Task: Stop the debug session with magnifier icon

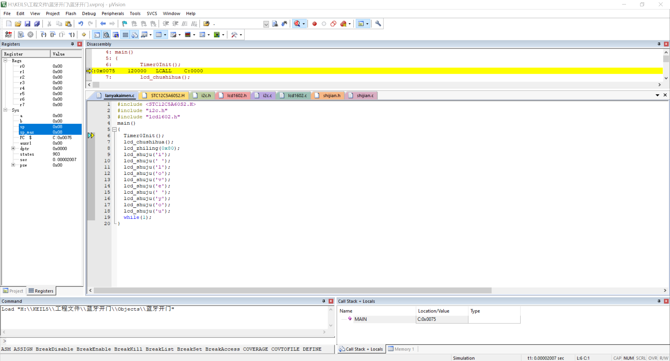Action: tap(297, 24)
